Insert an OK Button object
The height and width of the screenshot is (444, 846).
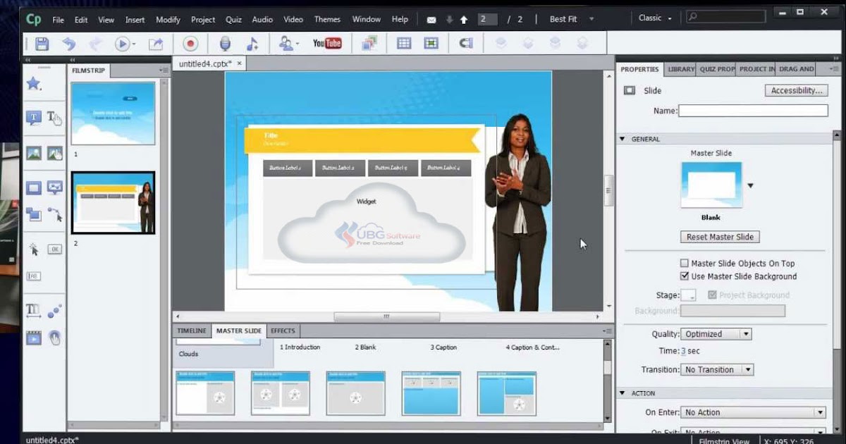54,249
